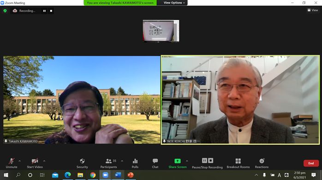The width and height of the screenshot is (322, 180).
Task: Expand audio options arrow beside Unmute
Action: click(x=19, y=161)
